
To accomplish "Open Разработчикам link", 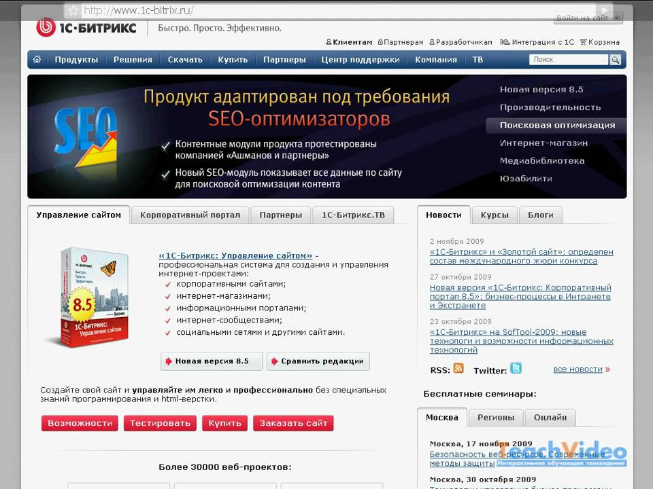I will pos(461,42).
